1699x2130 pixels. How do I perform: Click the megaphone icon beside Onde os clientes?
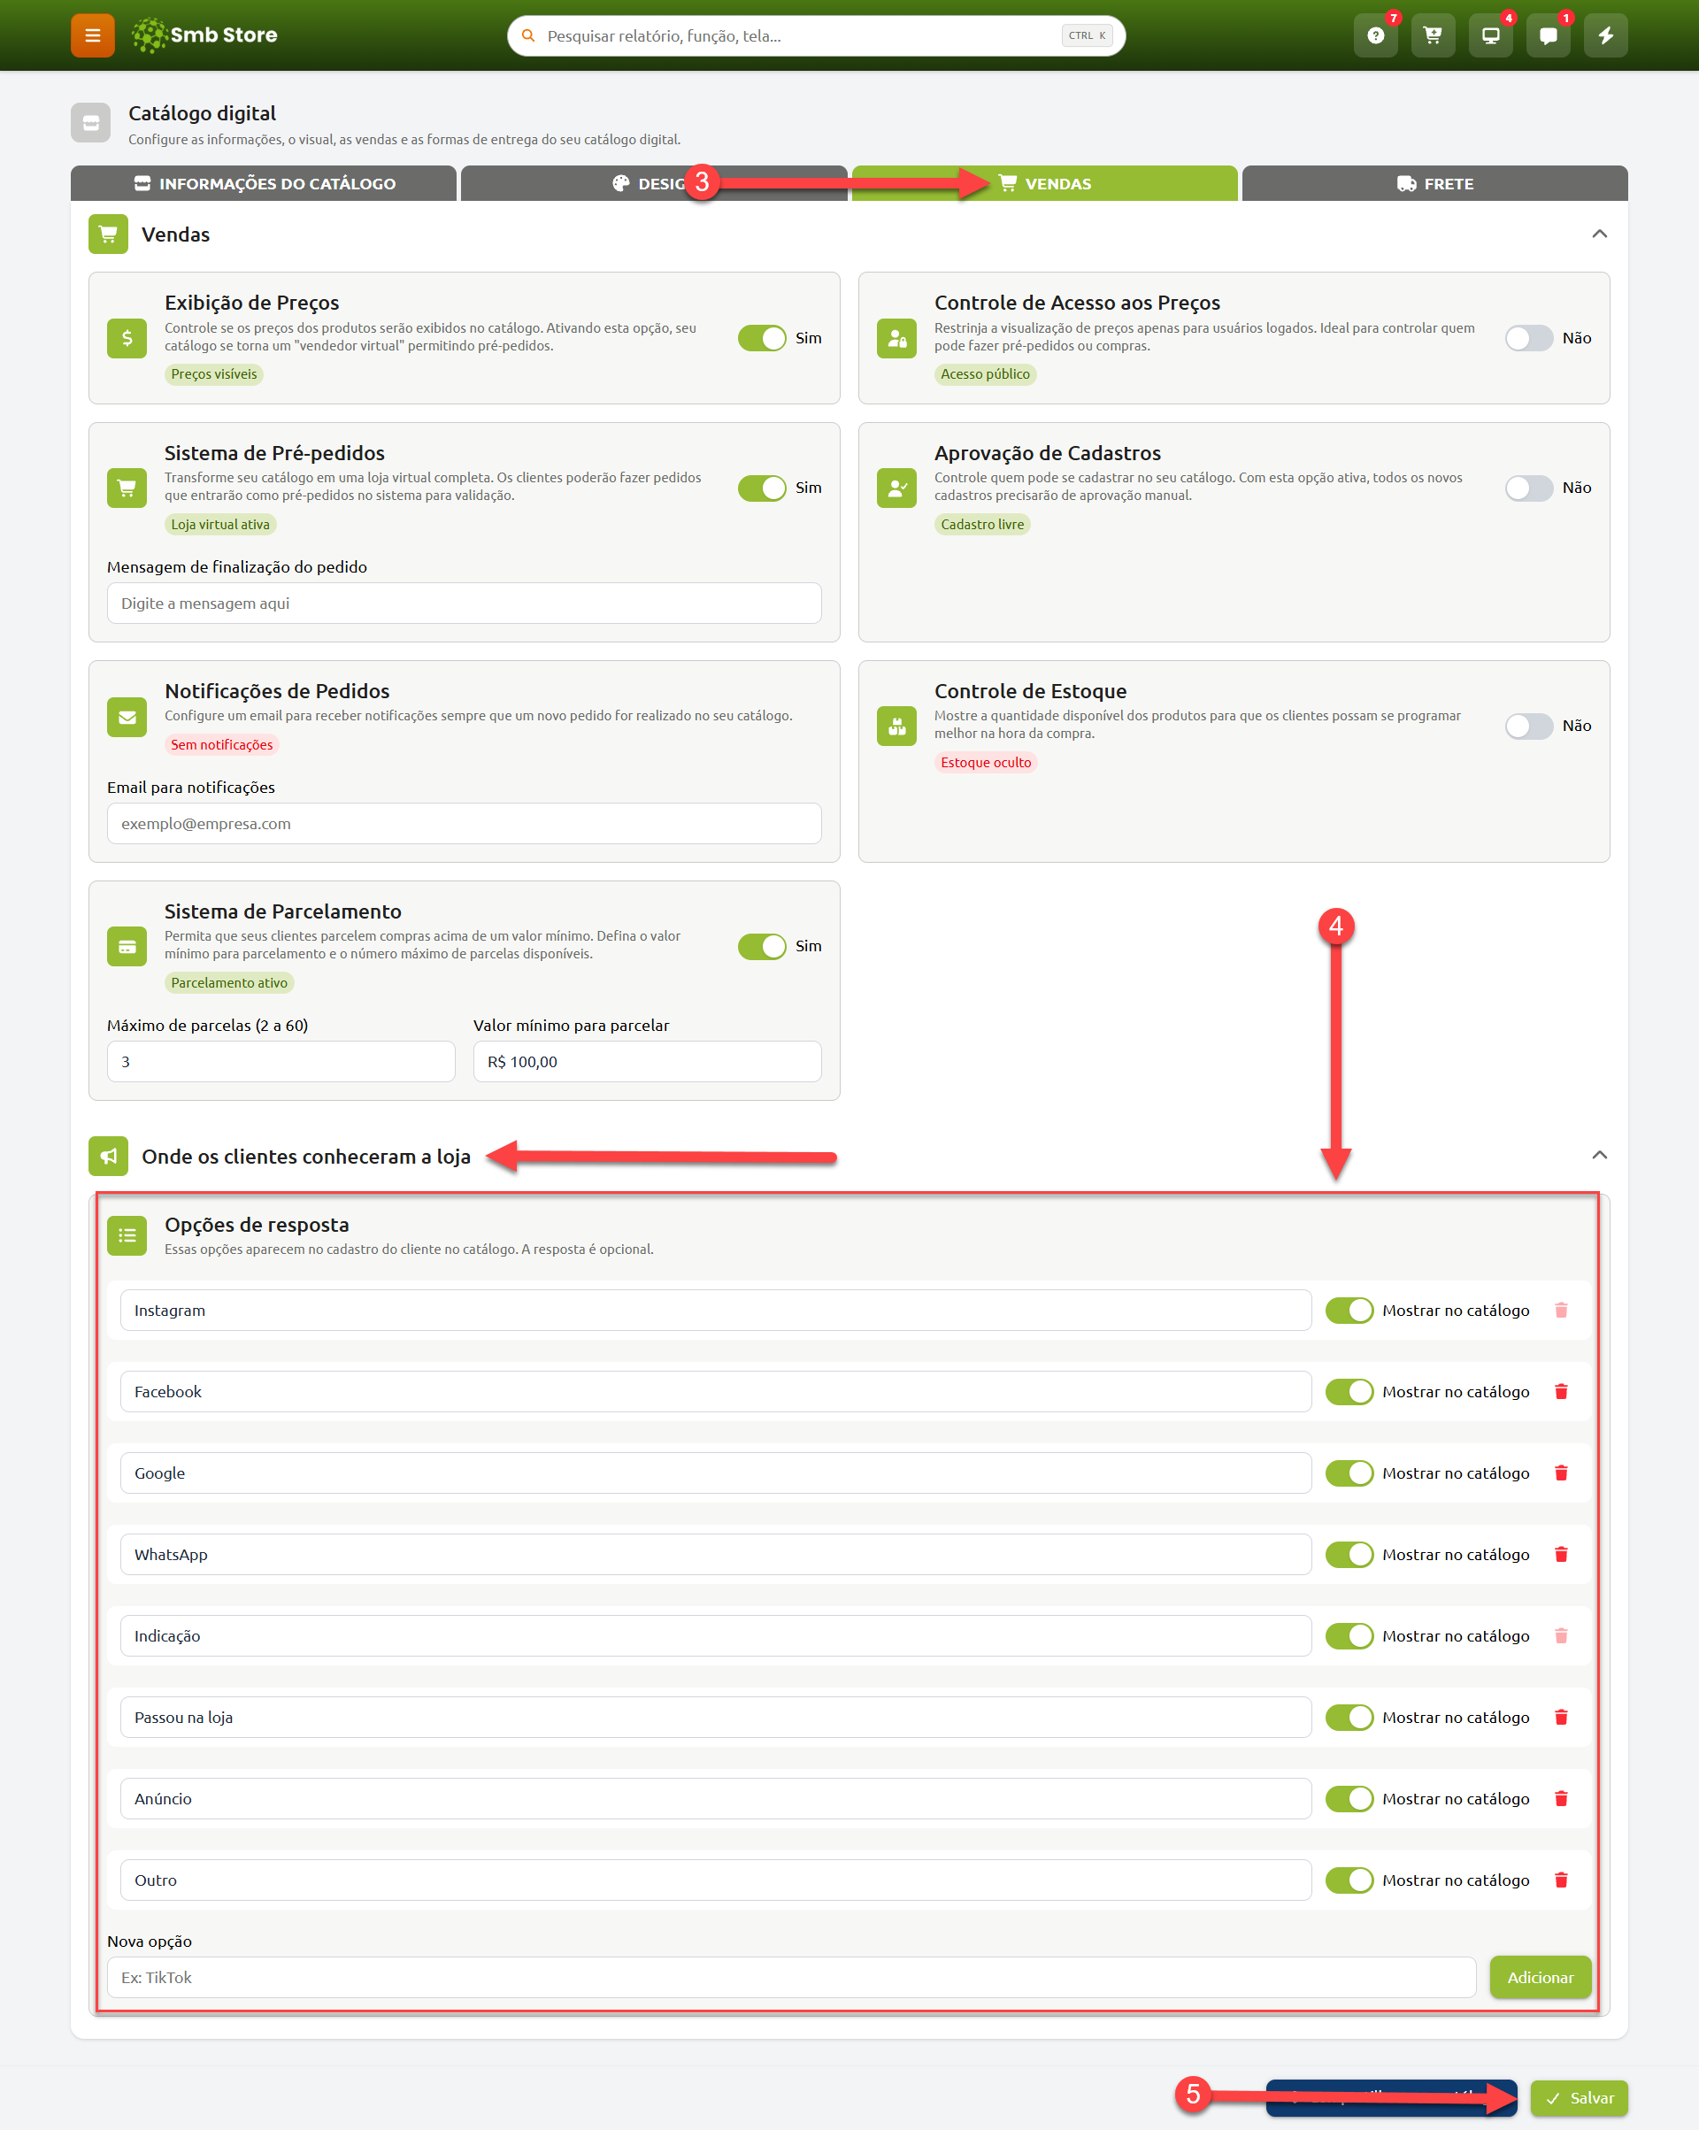pos(109,1156)
